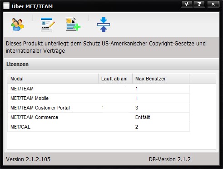The width and height of the screenshot is (223, 169).
Task: Click the swap arrows title bar button
Action: tap(187, 4)
